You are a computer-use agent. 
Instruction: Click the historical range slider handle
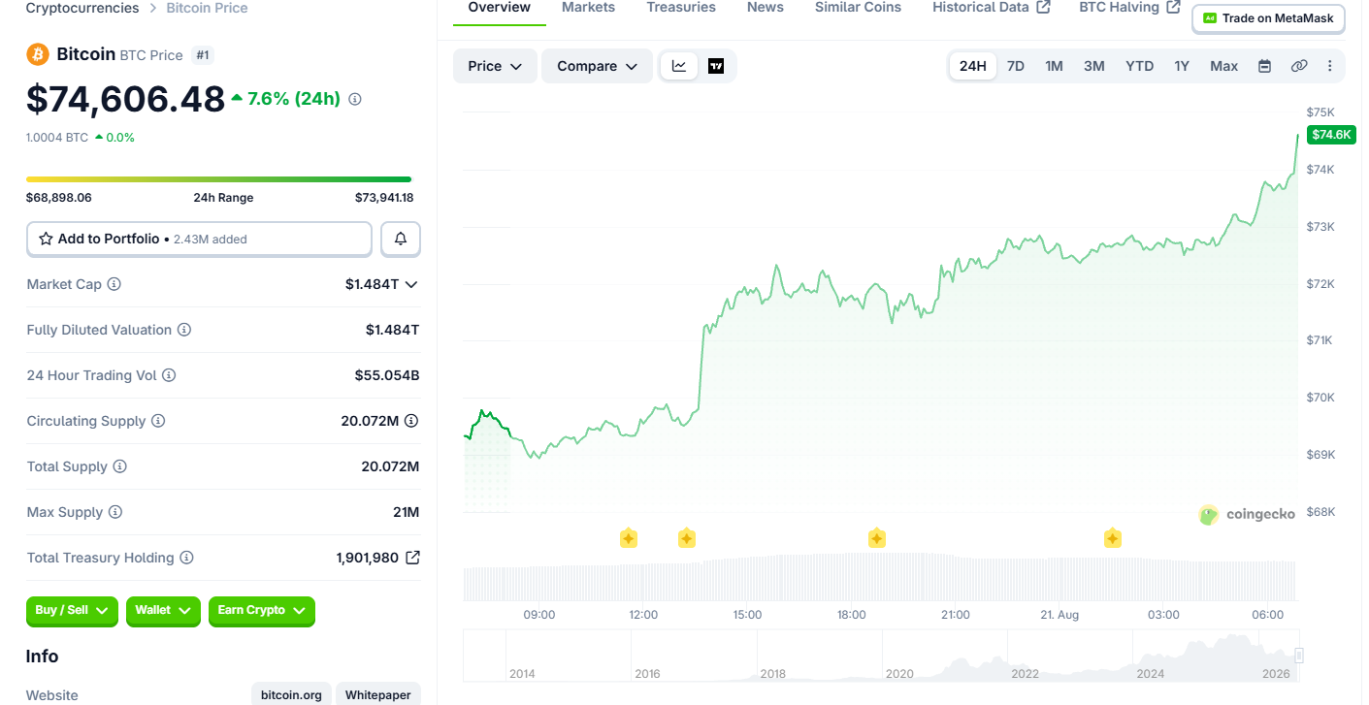coord(1299,656)
